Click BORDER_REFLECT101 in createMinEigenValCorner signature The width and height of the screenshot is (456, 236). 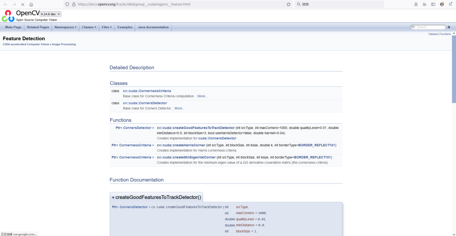pyautogui.click(x=312, y=157)
